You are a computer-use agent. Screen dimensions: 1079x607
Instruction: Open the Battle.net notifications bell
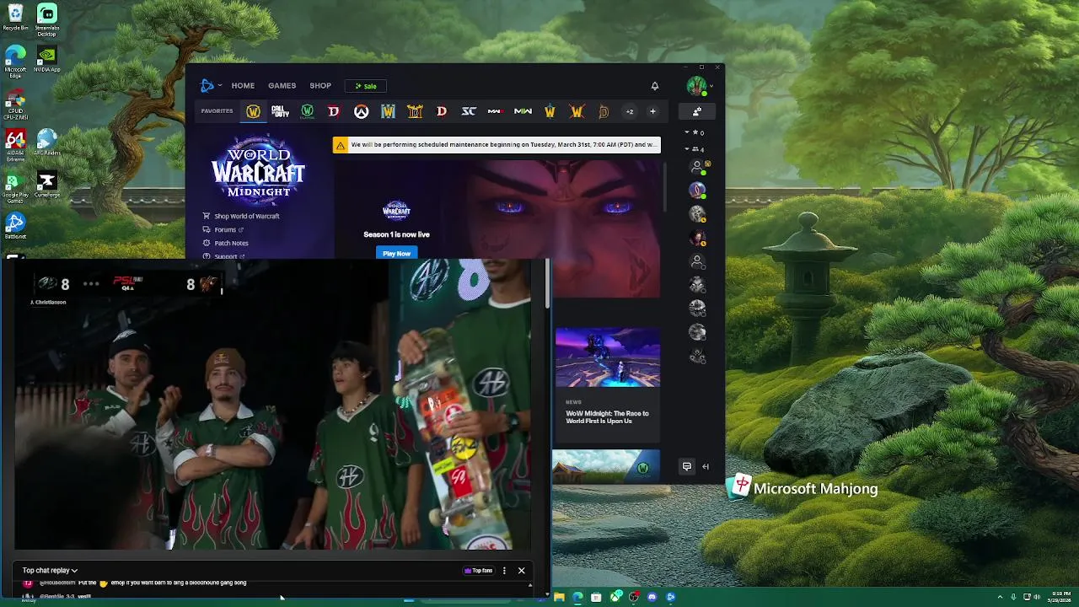click(654, 86)
